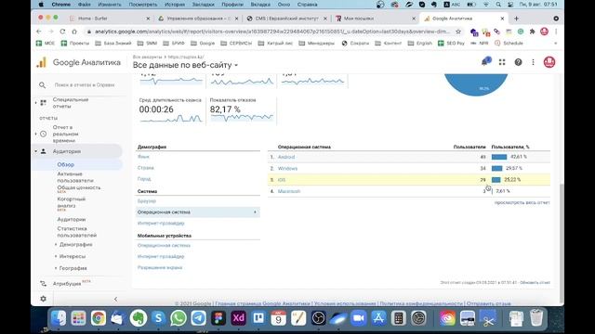The image size is (595, 334).
Task: Click the Сред. длительность сеанса 00:00:26 tile
Action: tap(170, 110)
